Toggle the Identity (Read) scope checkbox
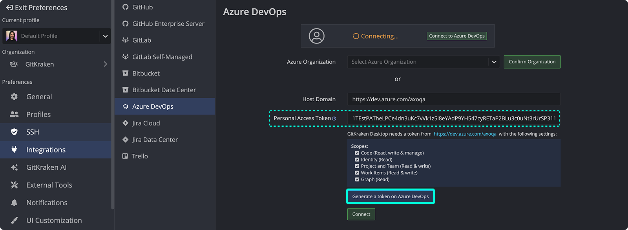The width and height of the screenshot is (628, 230). click(357, 160)
